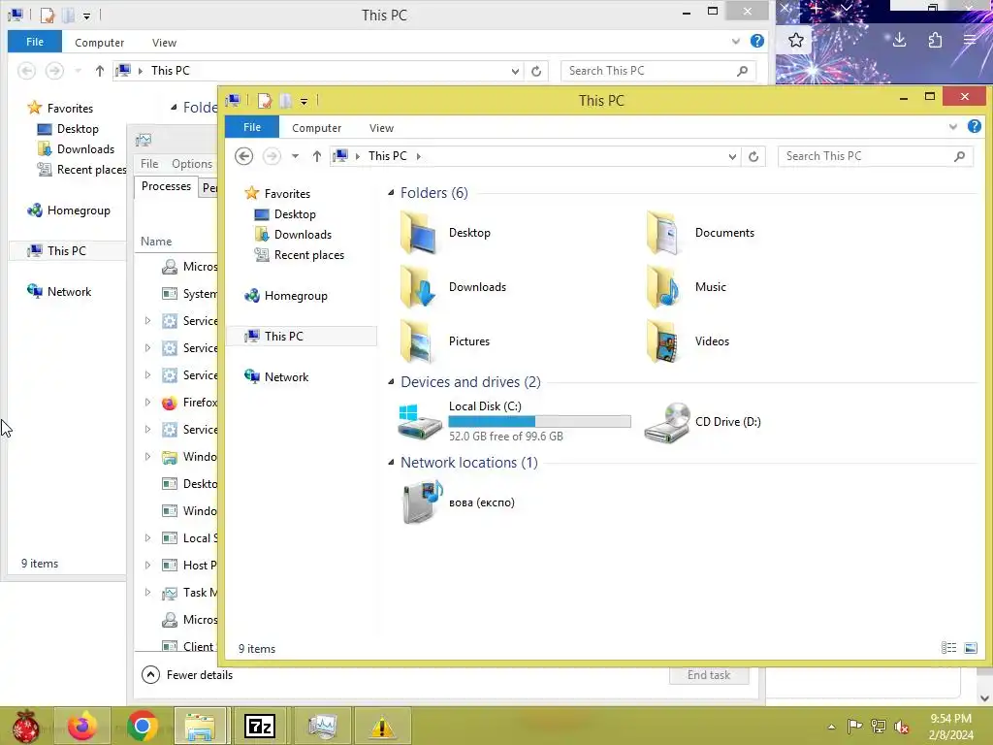Screen dimensions: 993x745
Task: Select Network in front window sidebar
Action: (x=276, y=377)
